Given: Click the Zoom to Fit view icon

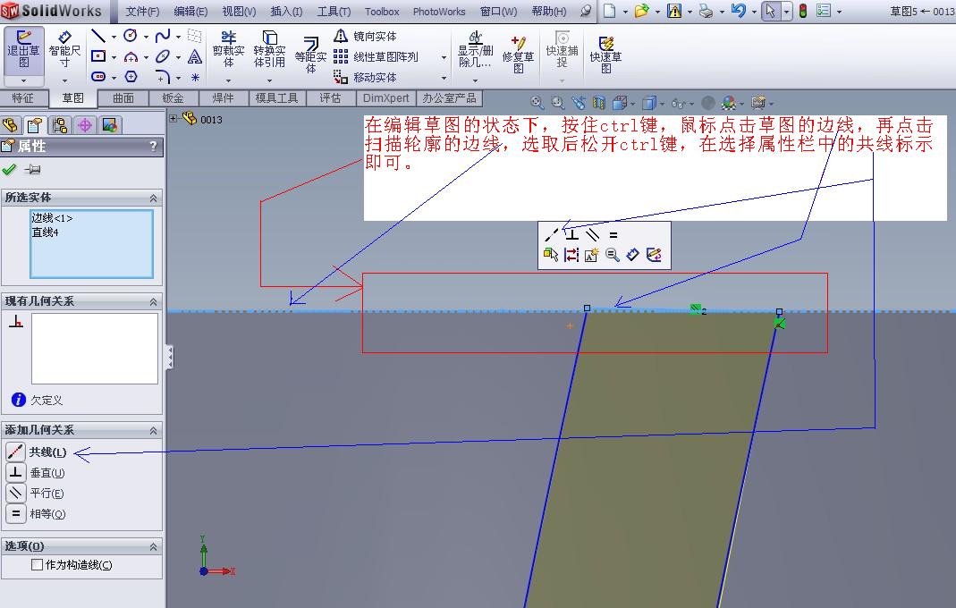Looking at the screenshot, I should (537, 103).
